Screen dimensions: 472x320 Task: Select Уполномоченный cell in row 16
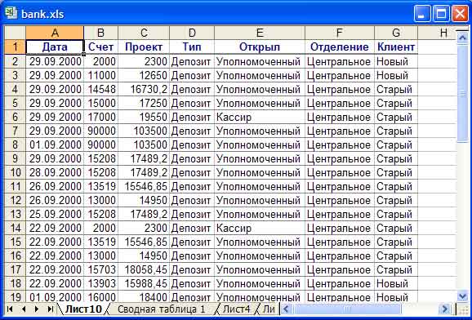click(x=260, y=256)
